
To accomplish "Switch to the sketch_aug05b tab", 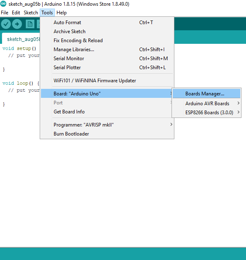I will 21,39.
